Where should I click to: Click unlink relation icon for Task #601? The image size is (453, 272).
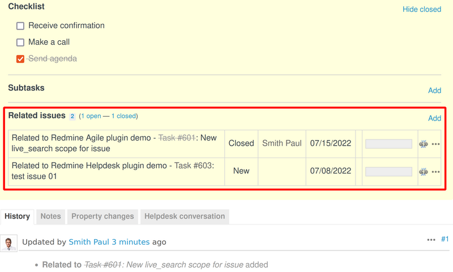(x=423, y=144)
